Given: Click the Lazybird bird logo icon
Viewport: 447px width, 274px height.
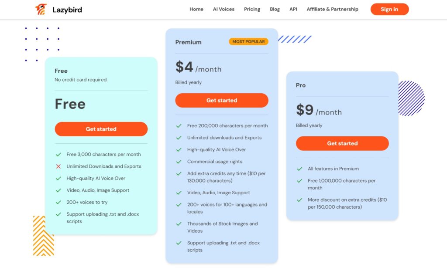Looking at the screenshot, I should pos(40,9).
